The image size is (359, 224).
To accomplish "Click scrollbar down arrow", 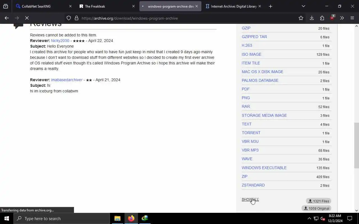I will (356, 211).
